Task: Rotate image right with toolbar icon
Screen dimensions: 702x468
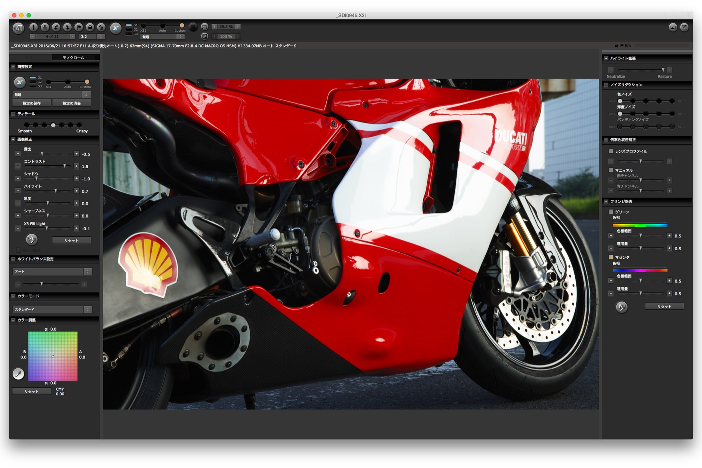Action: 67,27
